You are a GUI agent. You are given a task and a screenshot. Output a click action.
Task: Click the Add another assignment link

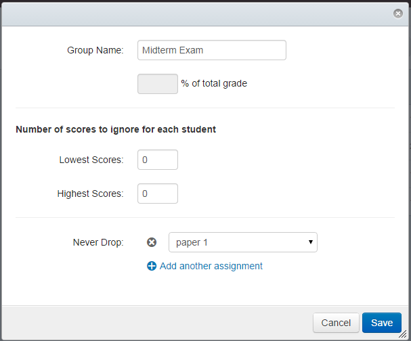[211, 266]
